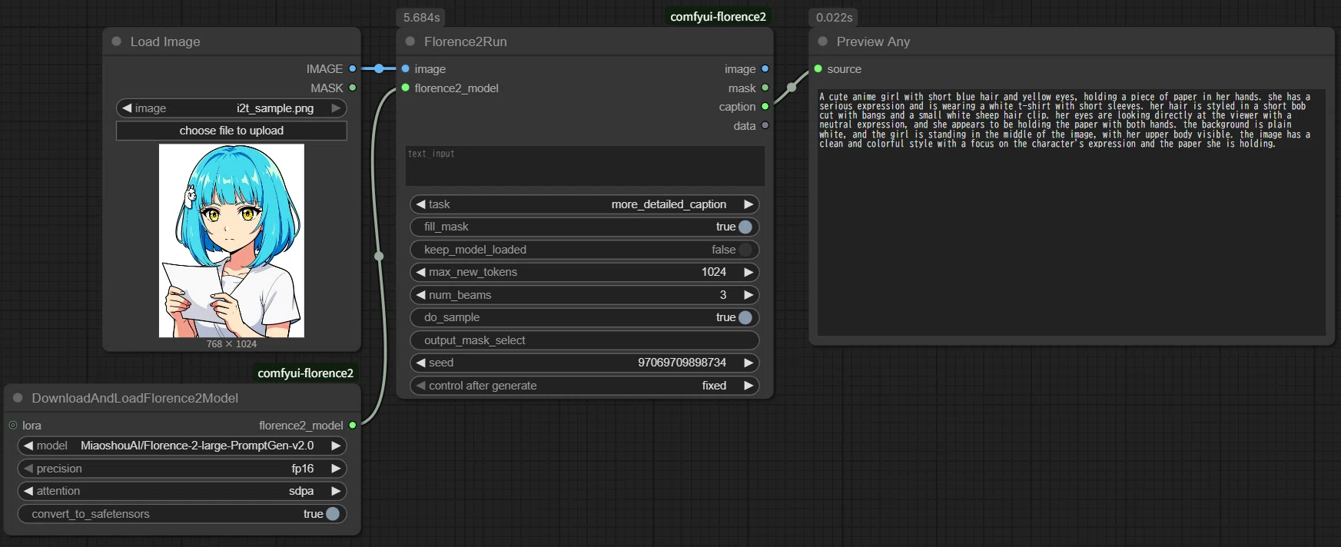Image resolution: width=1341 pixels, height=547 pixels.
Task: Select next precision with right arrow
Action: point(336,469)
